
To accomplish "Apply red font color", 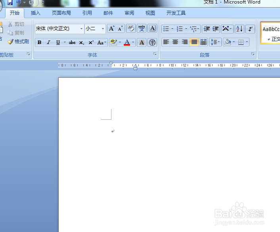I will click(127, 42).
